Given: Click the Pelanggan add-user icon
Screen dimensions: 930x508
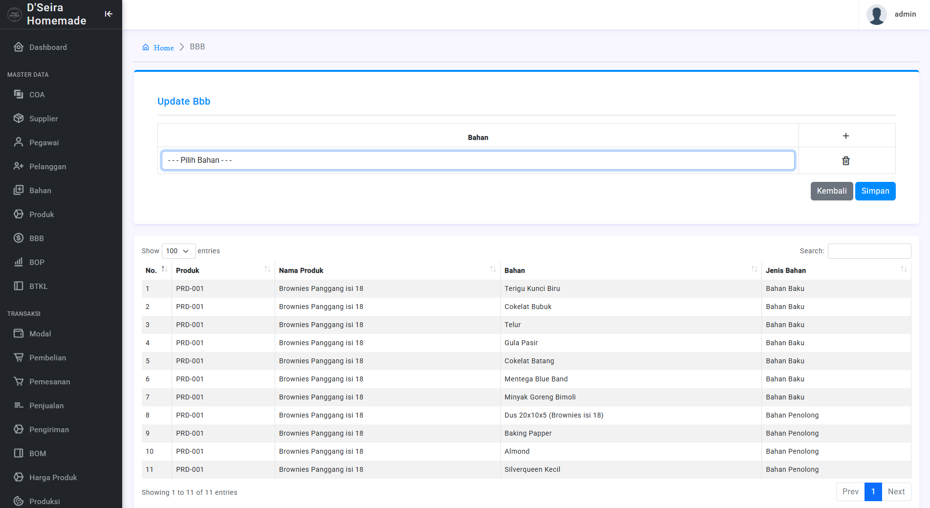Looking at the screenshot, I should click(x=19, y=166).
